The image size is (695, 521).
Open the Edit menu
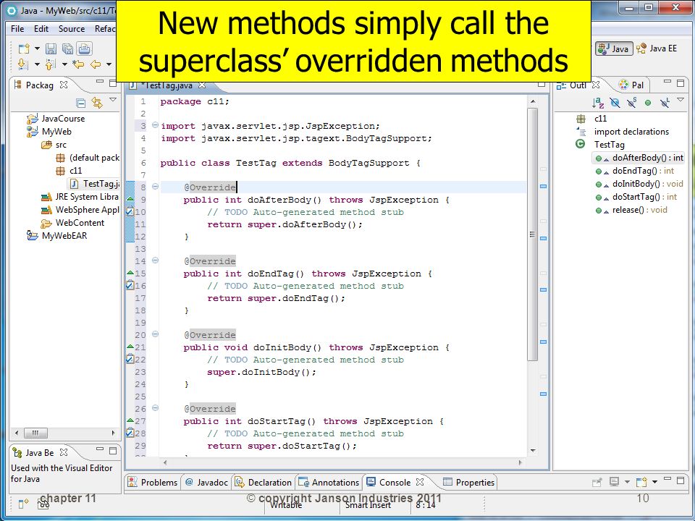point(41,29)
